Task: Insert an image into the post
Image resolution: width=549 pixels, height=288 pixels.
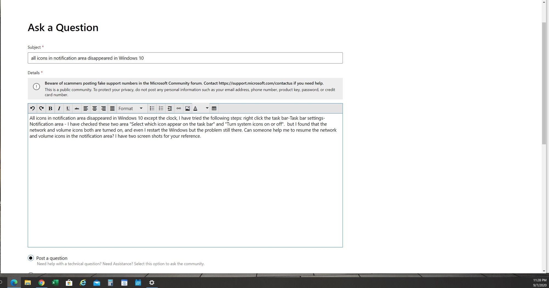Action: pos(187,109)
